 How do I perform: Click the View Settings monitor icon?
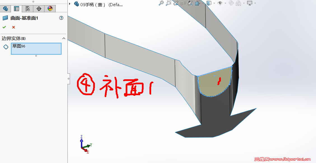point(249,3)
